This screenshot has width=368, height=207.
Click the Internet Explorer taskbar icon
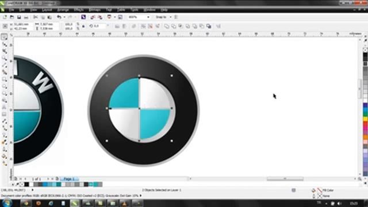51,203
